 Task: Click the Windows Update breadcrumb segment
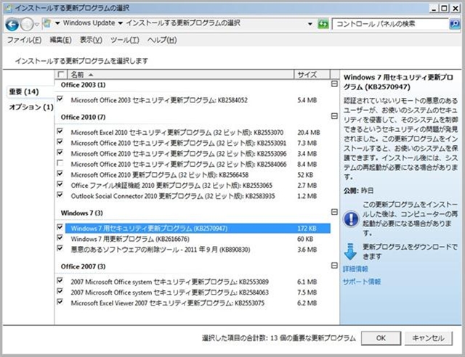(89, 23)
